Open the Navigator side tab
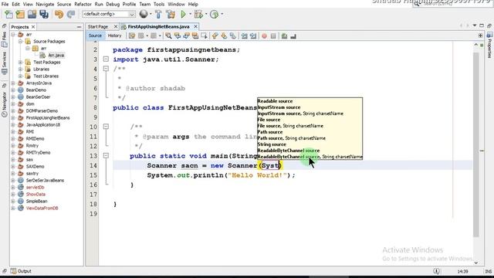 [x=5, y=104]
